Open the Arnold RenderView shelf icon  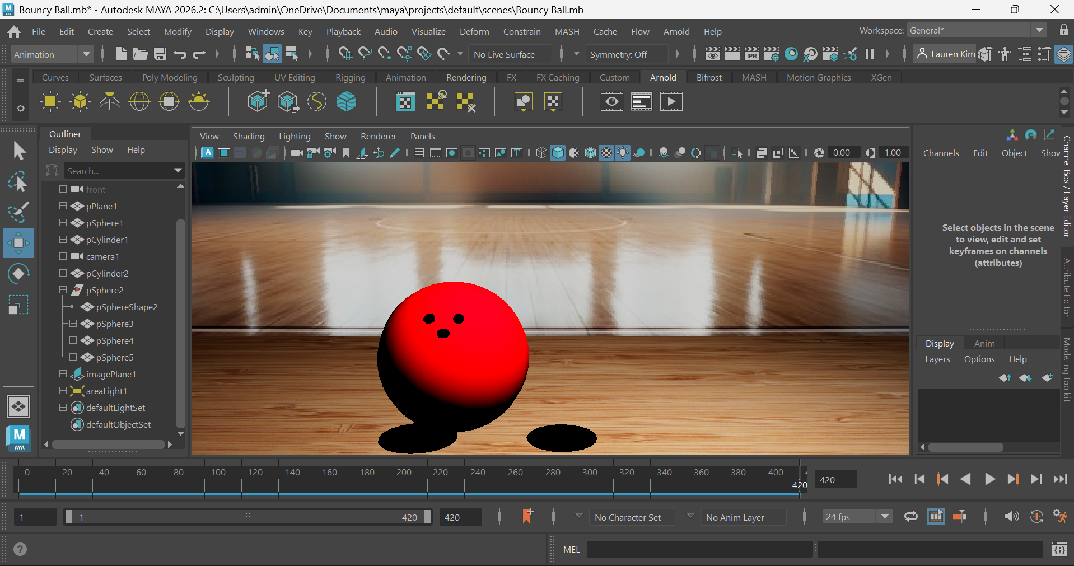[x=611, y=102]
